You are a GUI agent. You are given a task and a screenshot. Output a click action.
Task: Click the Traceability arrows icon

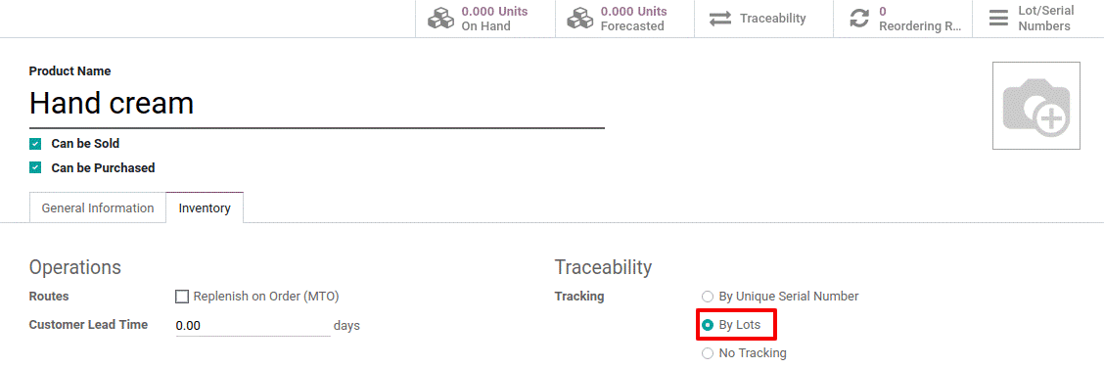pyautogui.click(x=720, y=19)
